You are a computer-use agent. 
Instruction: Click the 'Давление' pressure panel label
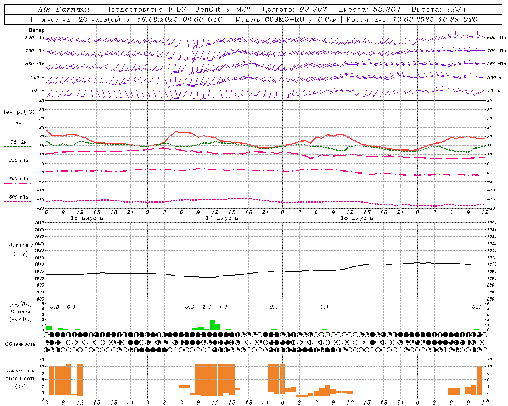point(21,245)
